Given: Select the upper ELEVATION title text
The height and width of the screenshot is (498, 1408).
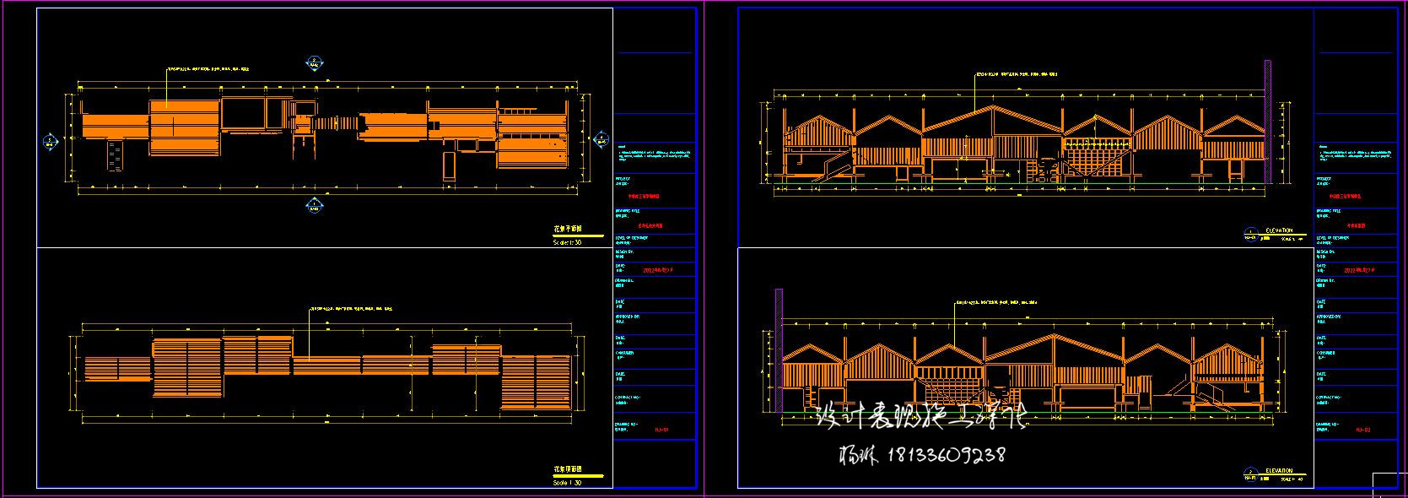Looking at the screenshot, I should [x=1278, y=230].
